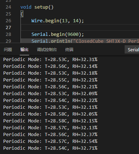Open the 问题 panel tab
Screen dimensions: 139x154
[8, 50]
